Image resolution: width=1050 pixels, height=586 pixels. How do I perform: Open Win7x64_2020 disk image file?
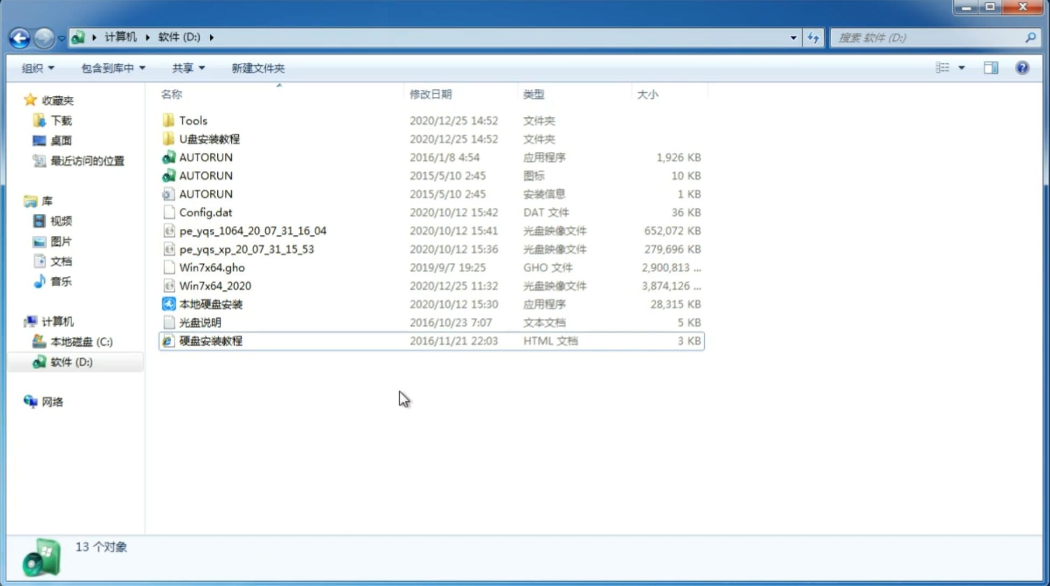[215, 286]
